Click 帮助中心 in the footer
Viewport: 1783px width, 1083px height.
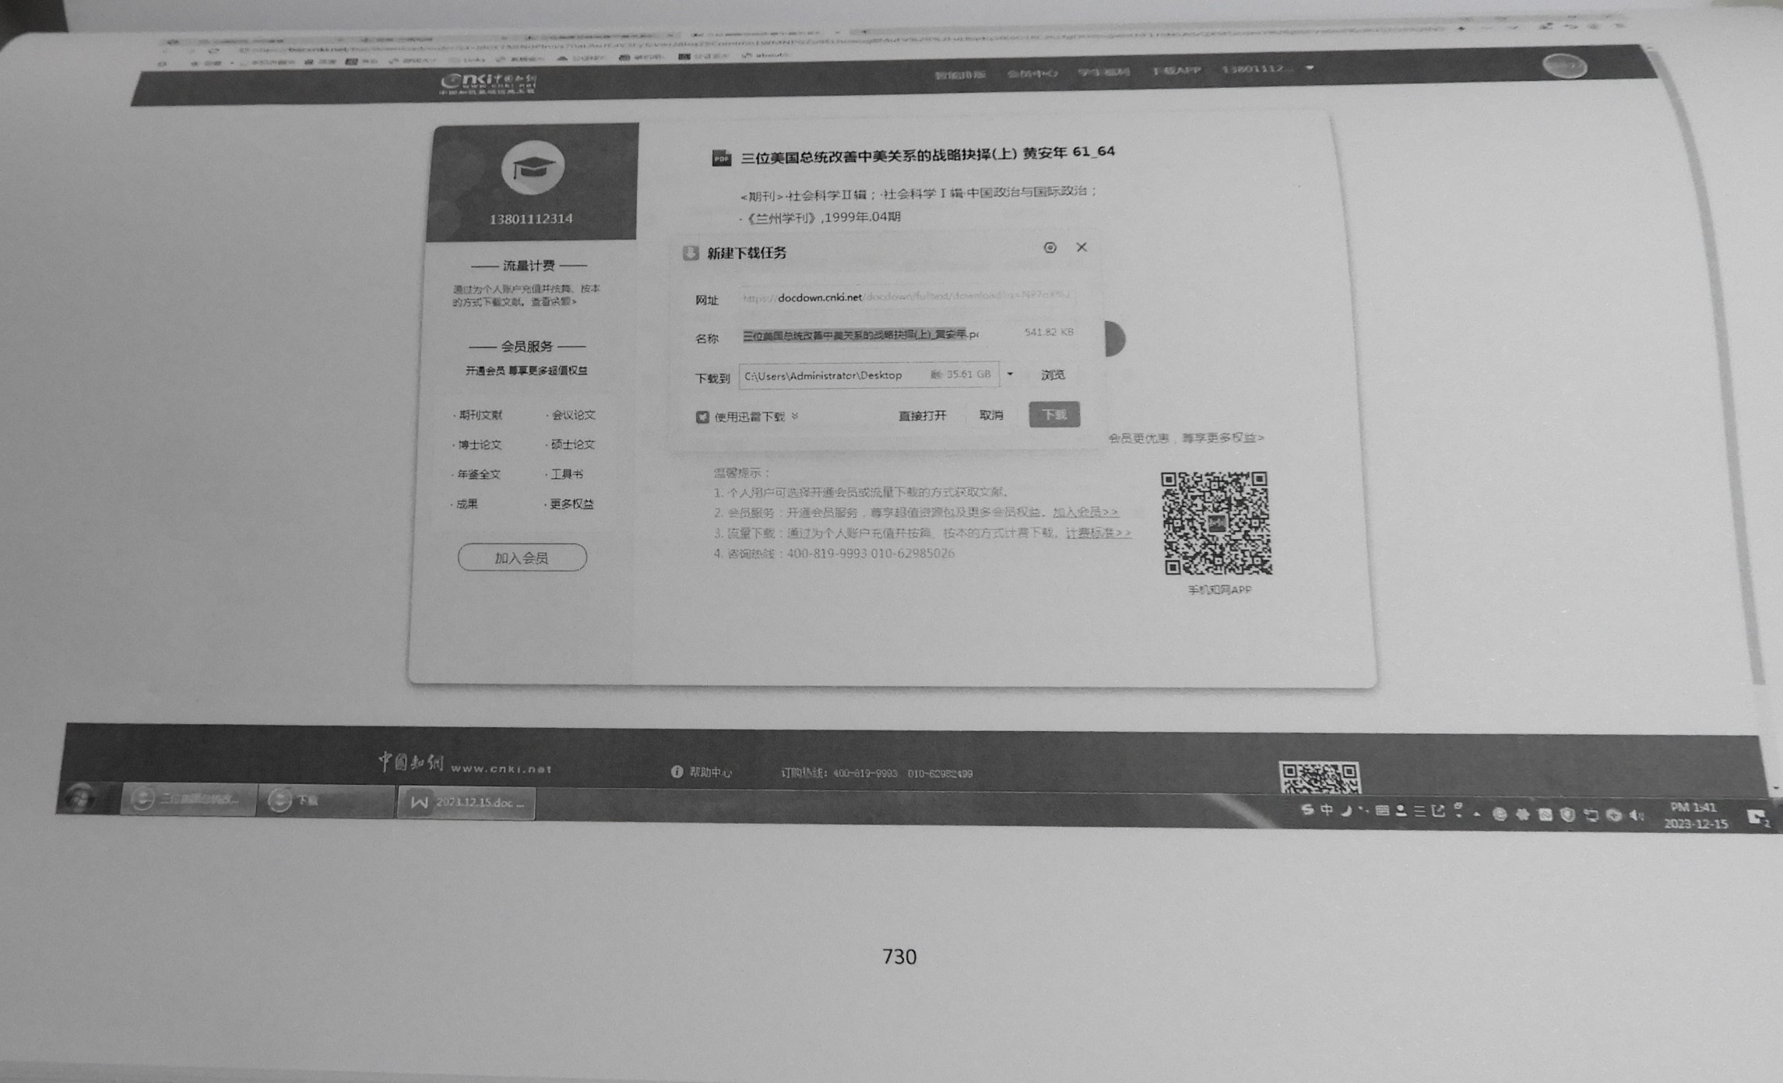(702, 772)
